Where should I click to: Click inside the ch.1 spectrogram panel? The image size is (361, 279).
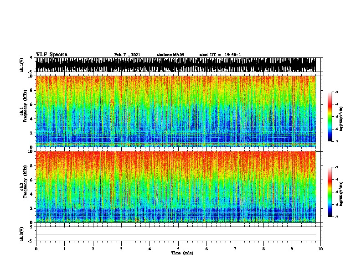click(x=175, y=111)
